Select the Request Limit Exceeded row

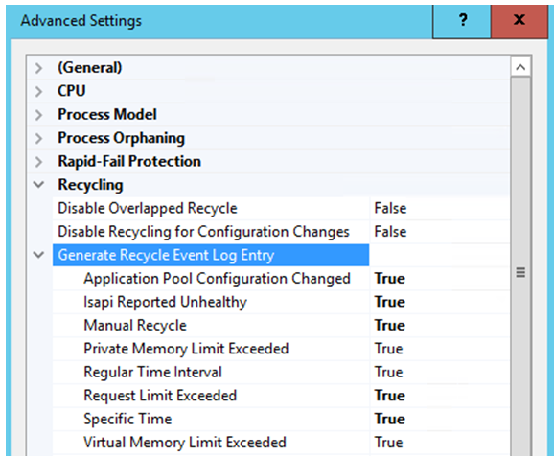tap(281, 396)
